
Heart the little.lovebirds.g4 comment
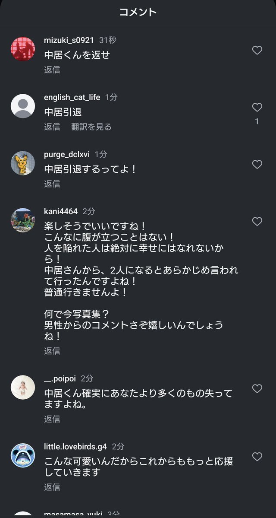257,457
